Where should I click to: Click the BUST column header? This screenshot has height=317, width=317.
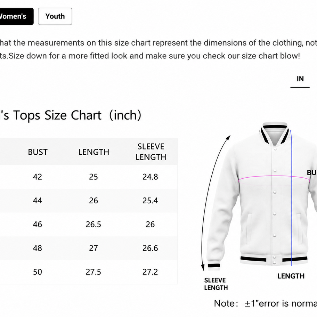[38, 152]
